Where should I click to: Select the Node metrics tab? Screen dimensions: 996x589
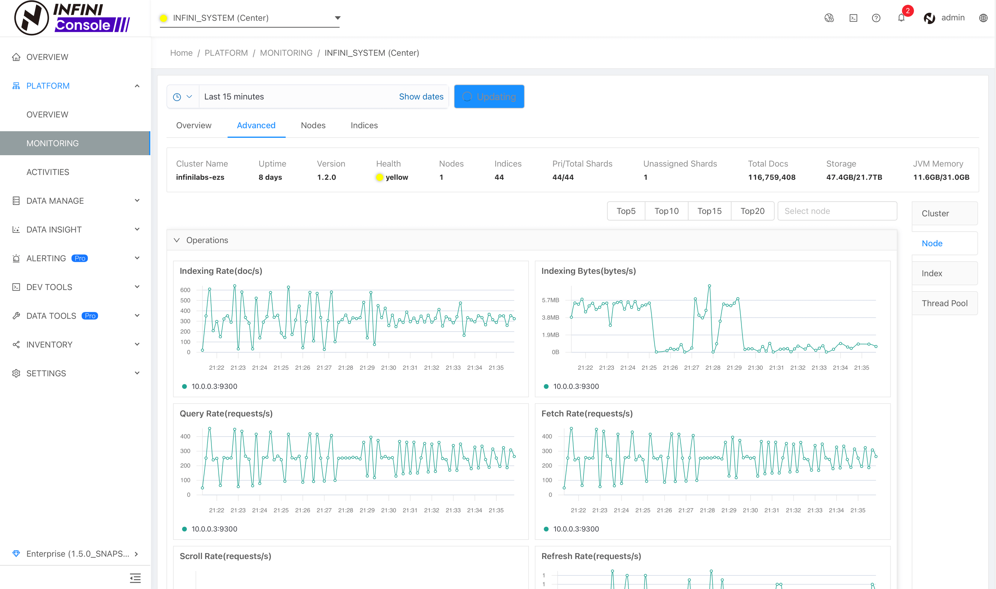(x=944, y=243)
